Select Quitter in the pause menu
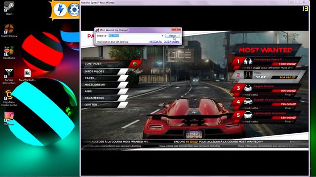Screen dimensions: 316x177 point(105,105)
